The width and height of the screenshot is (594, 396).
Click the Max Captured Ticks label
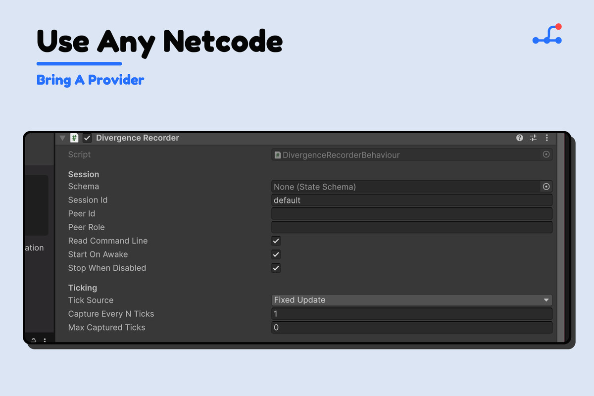(x=107, y=328)
